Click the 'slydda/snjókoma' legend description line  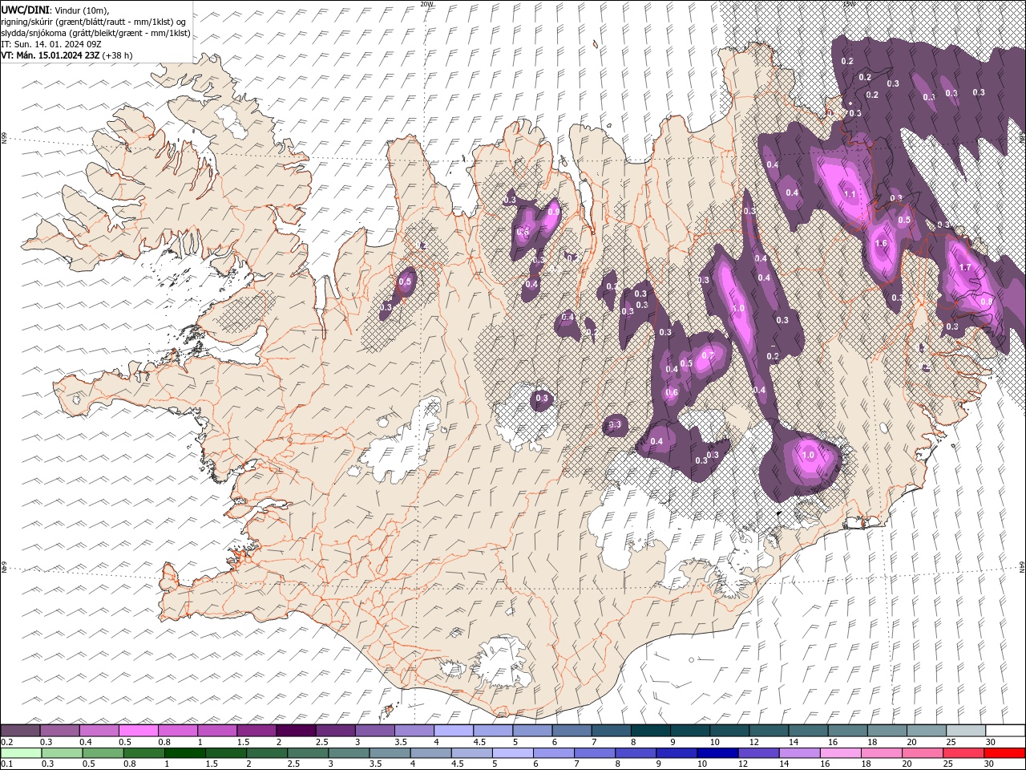coord(95,33)
